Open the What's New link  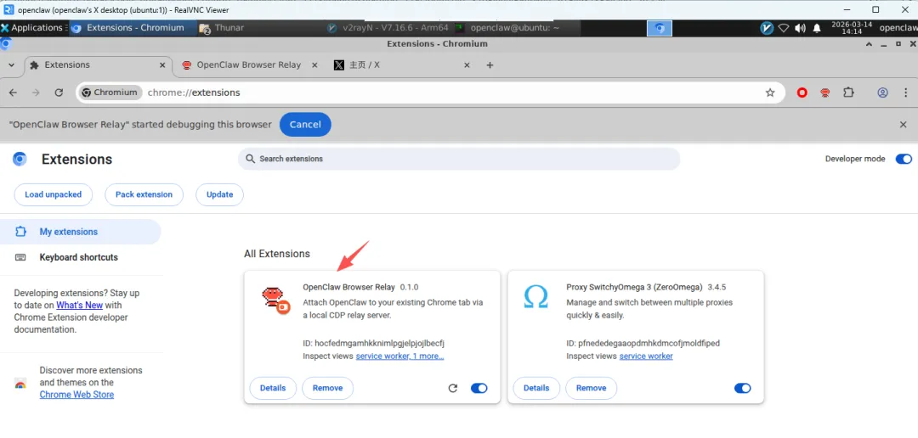point(80,306)
